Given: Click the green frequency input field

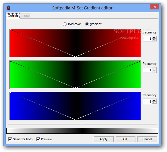Looking at the screenshot, I should [147, 70].
